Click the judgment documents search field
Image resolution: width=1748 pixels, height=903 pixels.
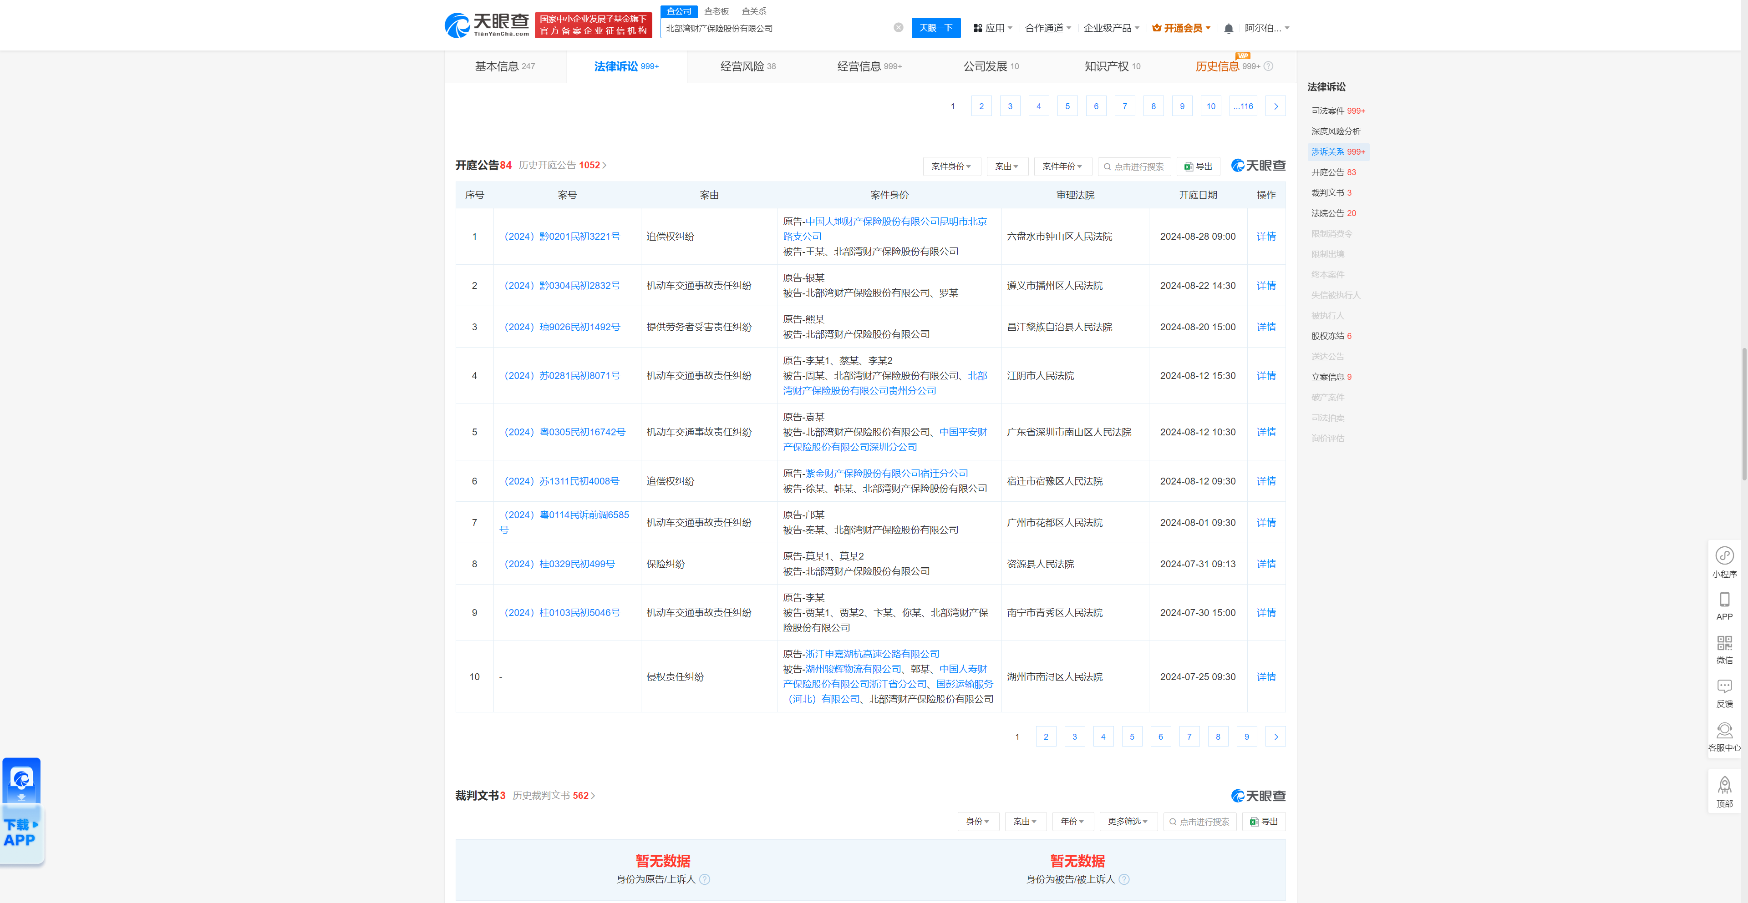pyautogui.click(x=1199, y=821)
